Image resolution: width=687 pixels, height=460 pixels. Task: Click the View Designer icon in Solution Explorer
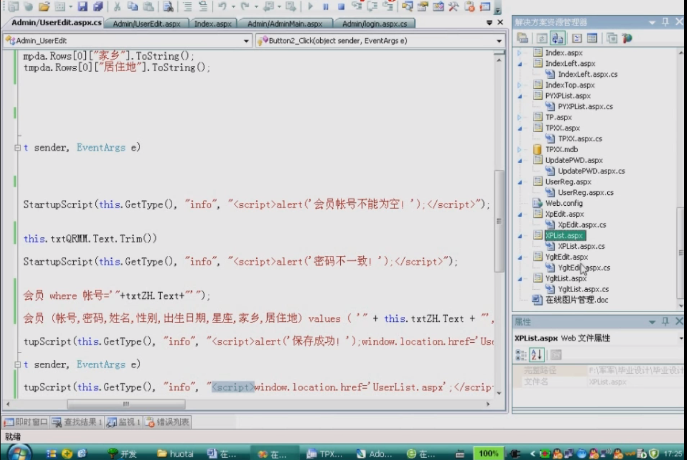point(592,39)
